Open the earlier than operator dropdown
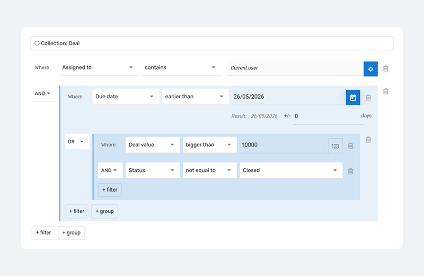This screenshot has width=424, height=276. 196,97
